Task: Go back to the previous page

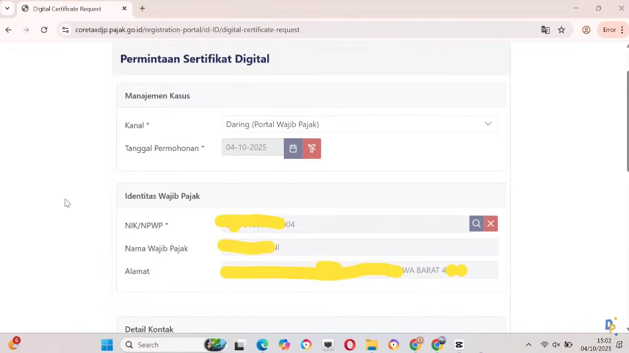Action: [x=9, y=30]
